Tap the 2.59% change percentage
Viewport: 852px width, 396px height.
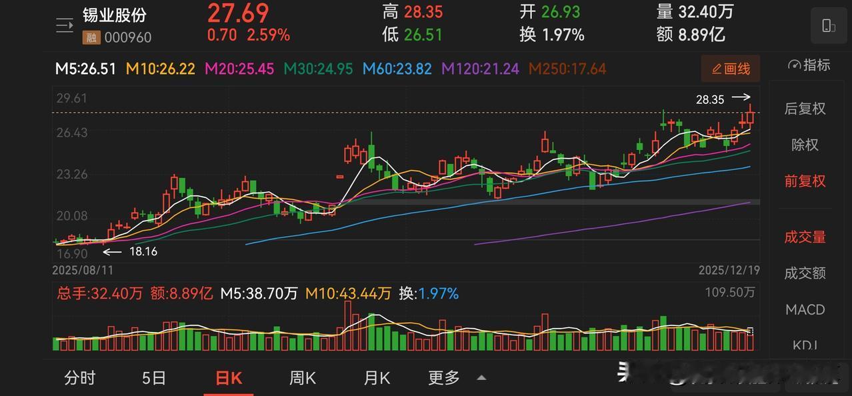[x=269, y=35]
